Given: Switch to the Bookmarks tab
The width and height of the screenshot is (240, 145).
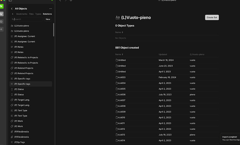Looking at the screenshot, I should click(x=22, y=14).
